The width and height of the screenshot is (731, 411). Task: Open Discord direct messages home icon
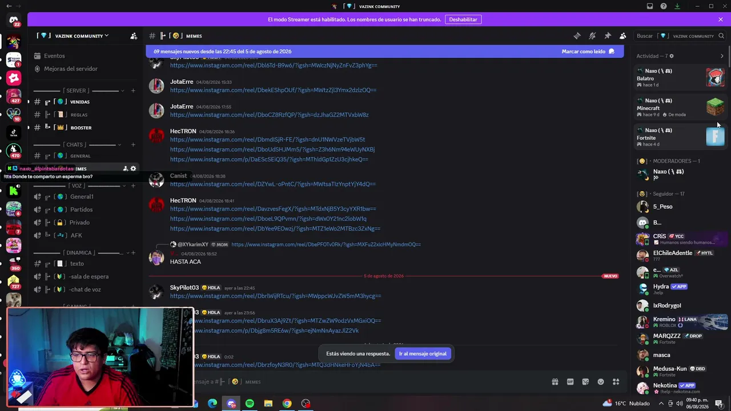(x=14, y=21)
